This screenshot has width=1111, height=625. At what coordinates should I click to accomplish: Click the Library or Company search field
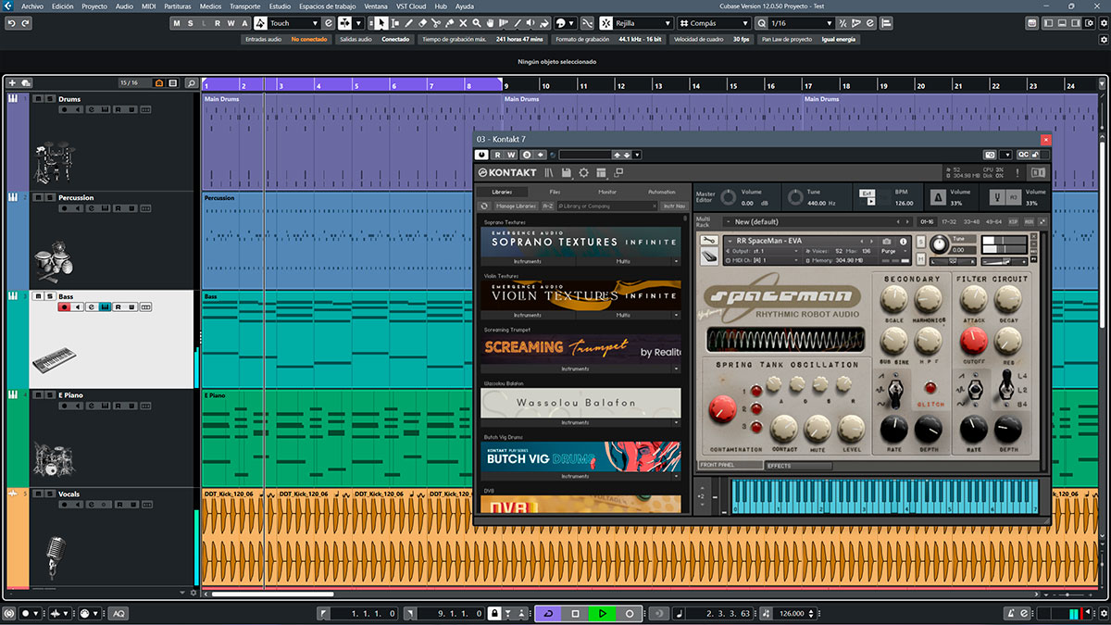[607, 206]
